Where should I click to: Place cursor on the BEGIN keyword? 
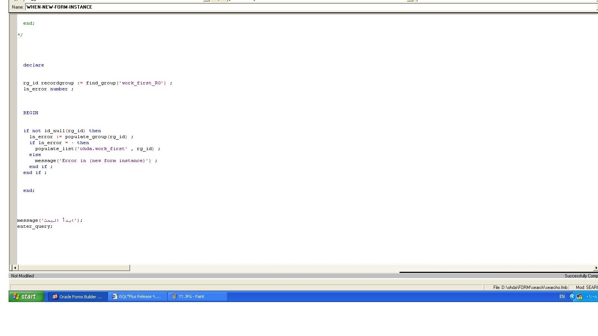pos(31,113)
